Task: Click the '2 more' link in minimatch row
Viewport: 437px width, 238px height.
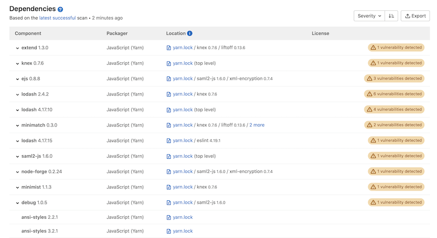Action: pyautogui.click(x=257, y=125)
